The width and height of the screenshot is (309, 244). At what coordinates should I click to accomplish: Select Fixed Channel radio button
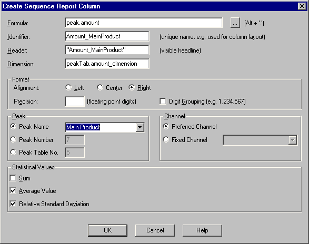[x=166, y=140]
